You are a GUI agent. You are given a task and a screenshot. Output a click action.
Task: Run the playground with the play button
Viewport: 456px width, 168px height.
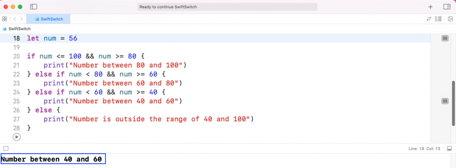click(x=17, y=136)
